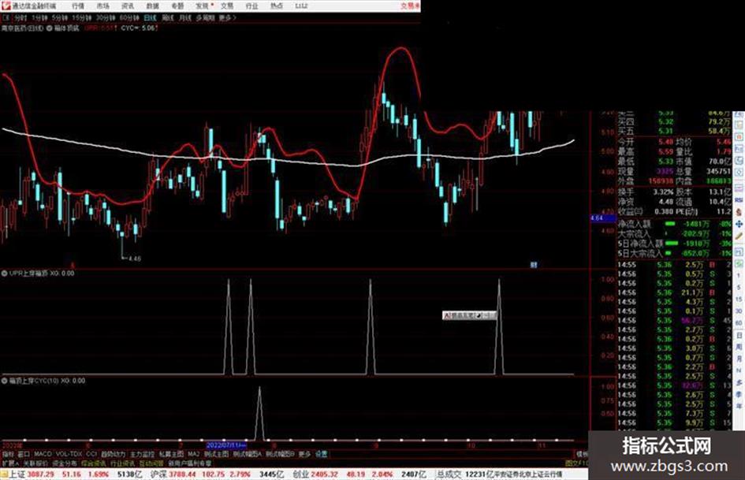Apply the 主力监控 indicator
Screen dimensions: 745x480
coord(142,454)
